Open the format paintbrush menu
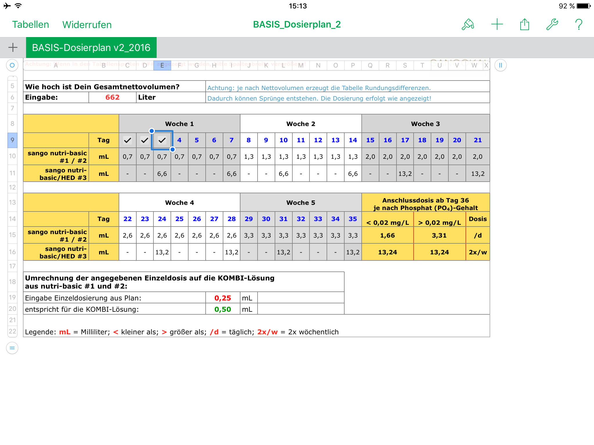Screen dimensions: 594x445 tap(468, 25)
